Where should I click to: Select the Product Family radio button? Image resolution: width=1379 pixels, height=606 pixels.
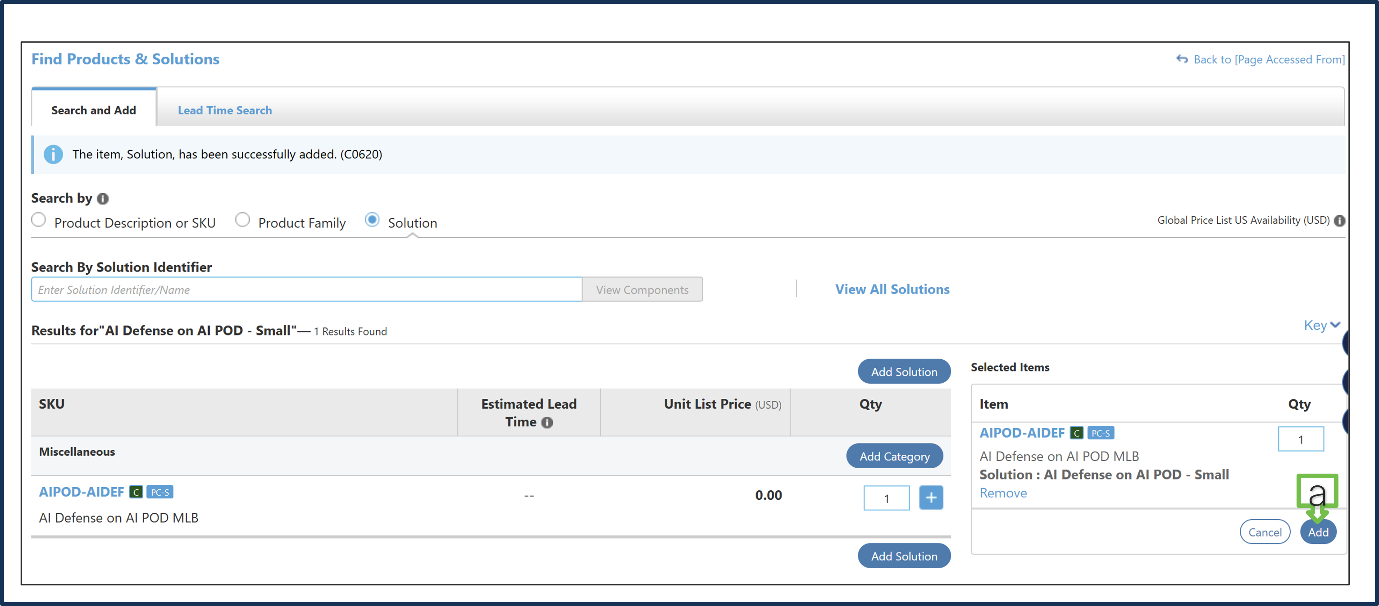point(242,220)
